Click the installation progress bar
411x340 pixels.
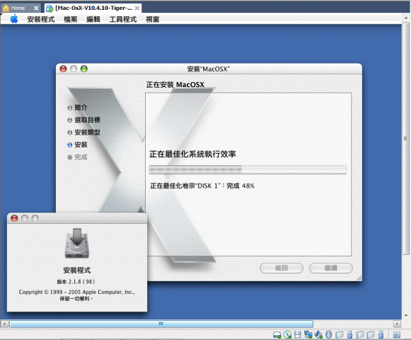click(x=248, y=169)
